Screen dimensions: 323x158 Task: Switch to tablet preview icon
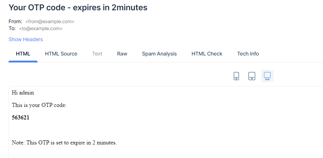(x=252, y=76)
